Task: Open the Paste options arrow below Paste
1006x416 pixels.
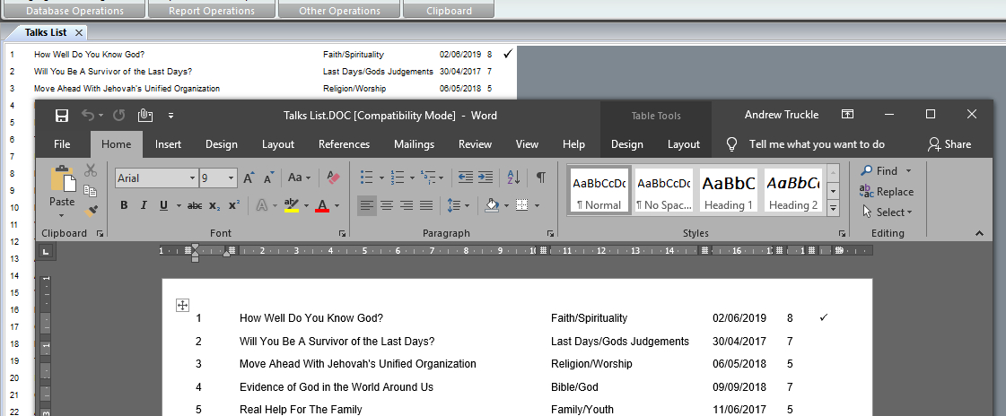Action: pos(62,215)
